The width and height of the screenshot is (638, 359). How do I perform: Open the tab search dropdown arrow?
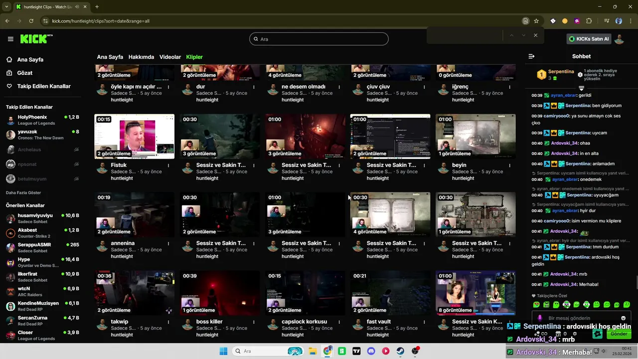click(x=6, y=6)
